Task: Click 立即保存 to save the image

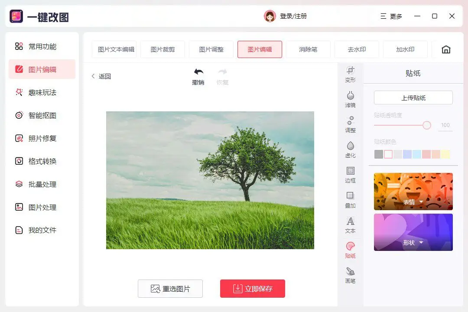Action: point(252,288)
